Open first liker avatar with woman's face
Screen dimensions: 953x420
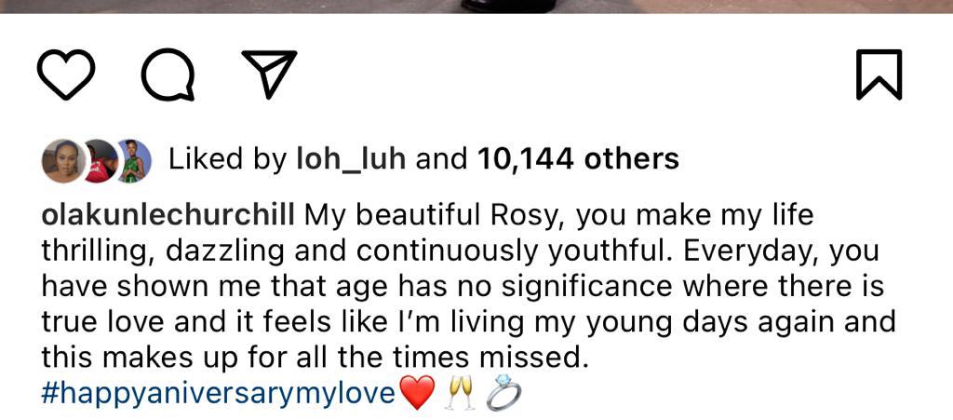click(x=63, y=160)
